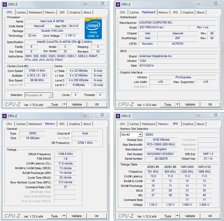Click the graphic interface version "PCI-Express"

183,77
